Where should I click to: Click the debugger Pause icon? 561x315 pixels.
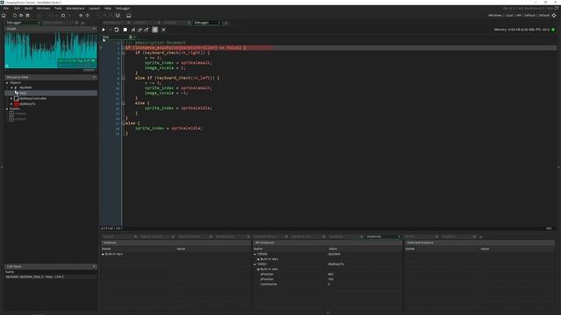coord(110,30)
